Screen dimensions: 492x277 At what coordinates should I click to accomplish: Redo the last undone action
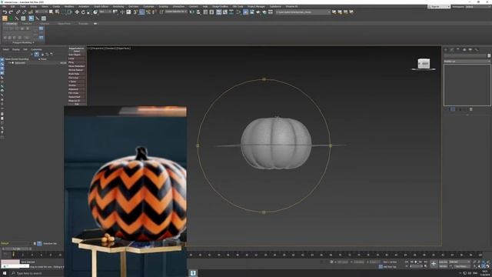point(11,12)
